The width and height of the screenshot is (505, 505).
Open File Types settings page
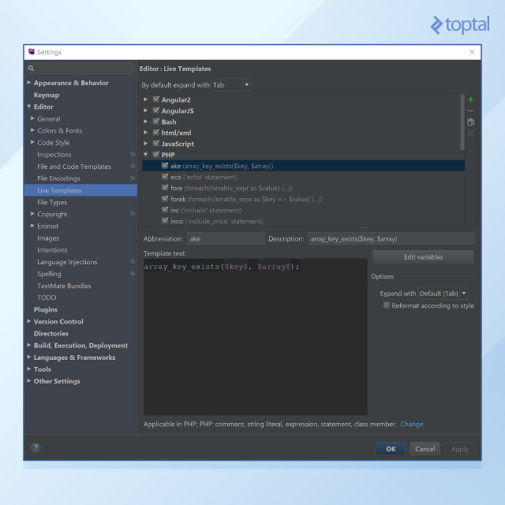click(x=52, y=202)
